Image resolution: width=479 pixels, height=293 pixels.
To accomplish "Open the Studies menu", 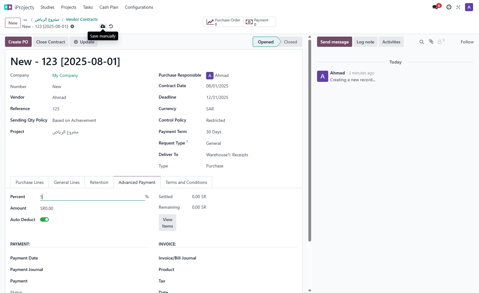I will click(x=47, y=7).
